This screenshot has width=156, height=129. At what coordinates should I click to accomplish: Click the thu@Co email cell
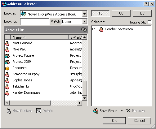[x=76, y=86]
